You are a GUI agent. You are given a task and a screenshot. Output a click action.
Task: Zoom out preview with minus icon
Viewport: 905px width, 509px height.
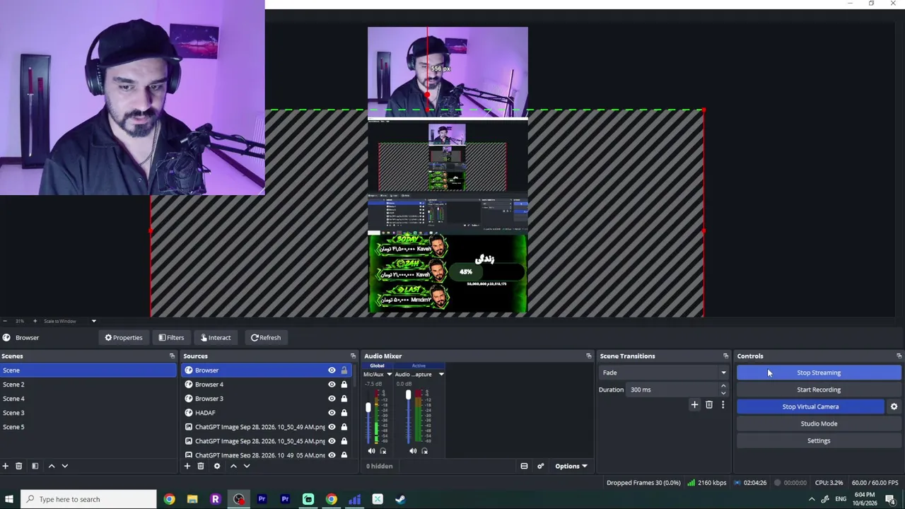5,321
